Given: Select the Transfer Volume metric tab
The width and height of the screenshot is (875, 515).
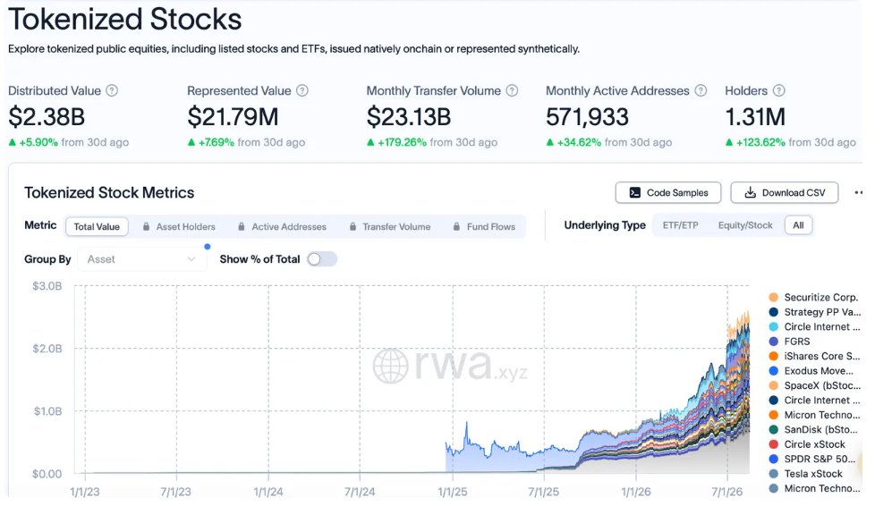Looking at the screenshot, I should click(389, 226).
